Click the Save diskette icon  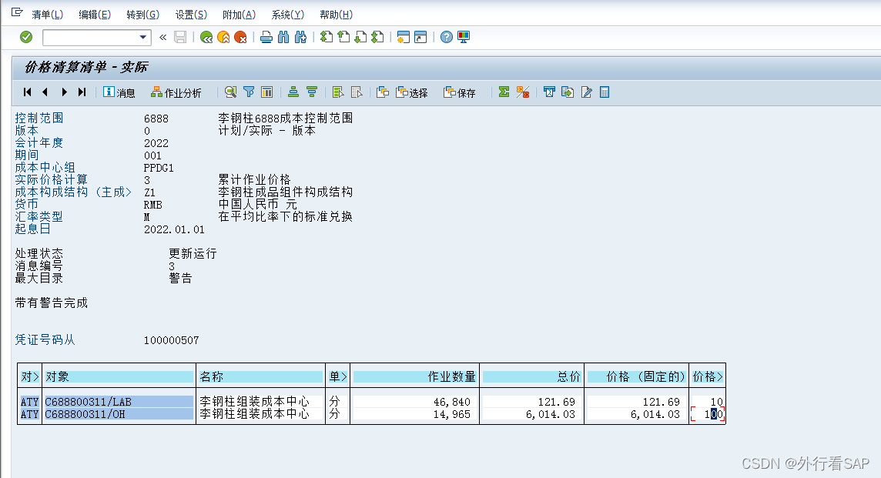tap(180, 37)
